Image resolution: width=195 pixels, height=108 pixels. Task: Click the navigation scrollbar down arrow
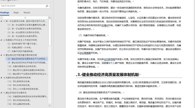[x=50, y=105]
